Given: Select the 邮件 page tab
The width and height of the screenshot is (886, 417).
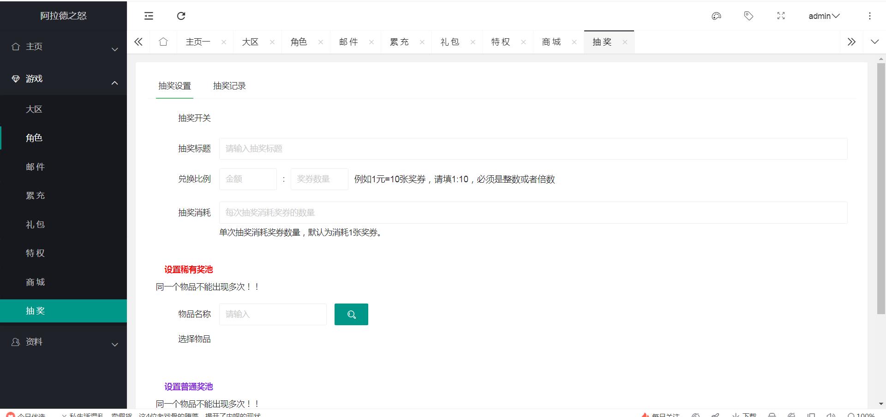Looking at the screenshot, I should 348,42.
